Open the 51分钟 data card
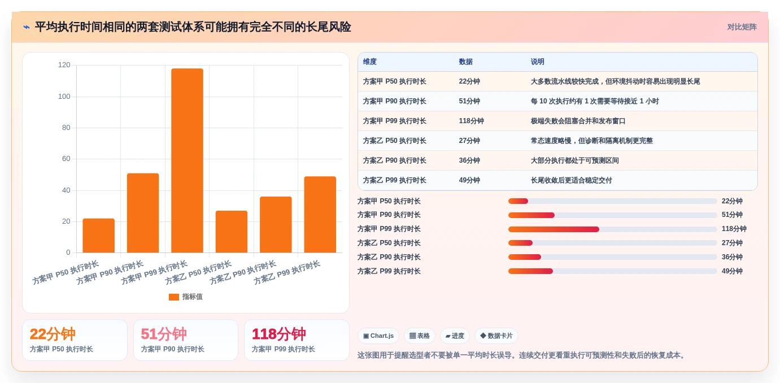The height and width of the screenshot is (383, 780). [186, 340]
